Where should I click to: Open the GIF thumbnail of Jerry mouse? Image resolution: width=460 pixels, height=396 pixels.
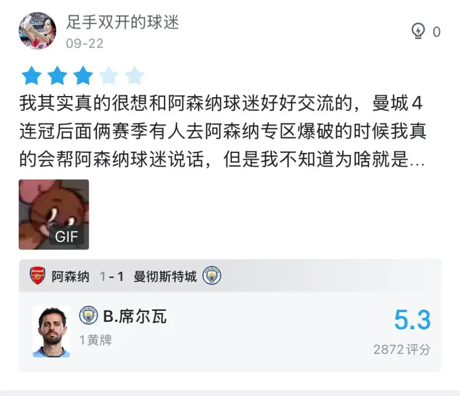point(54,214)
